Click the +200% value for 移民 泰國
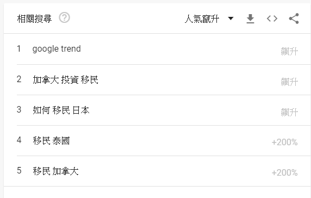Screen dimensions: 311x198 click(284, 143)
